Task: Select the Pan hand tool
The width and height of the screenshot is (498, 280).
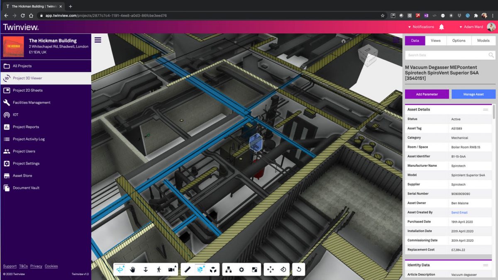Action: [x=133, y=270]
